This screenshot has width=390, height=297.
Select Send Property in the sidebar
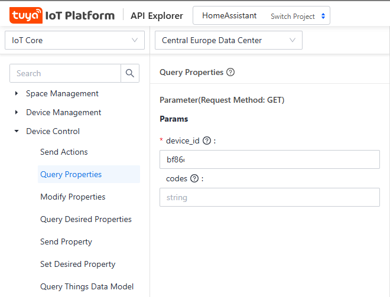[x=66, y=241]
